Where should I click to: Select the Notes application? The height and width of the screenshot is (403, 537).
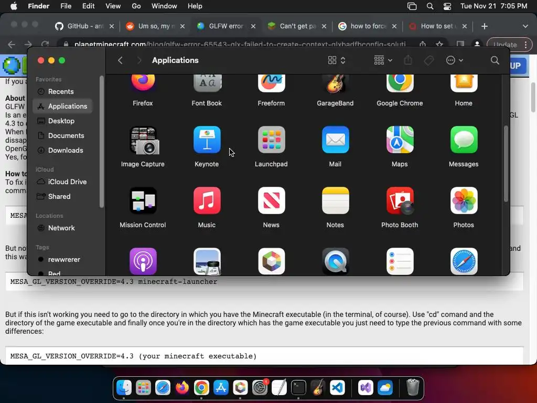(x=335, y=200)
